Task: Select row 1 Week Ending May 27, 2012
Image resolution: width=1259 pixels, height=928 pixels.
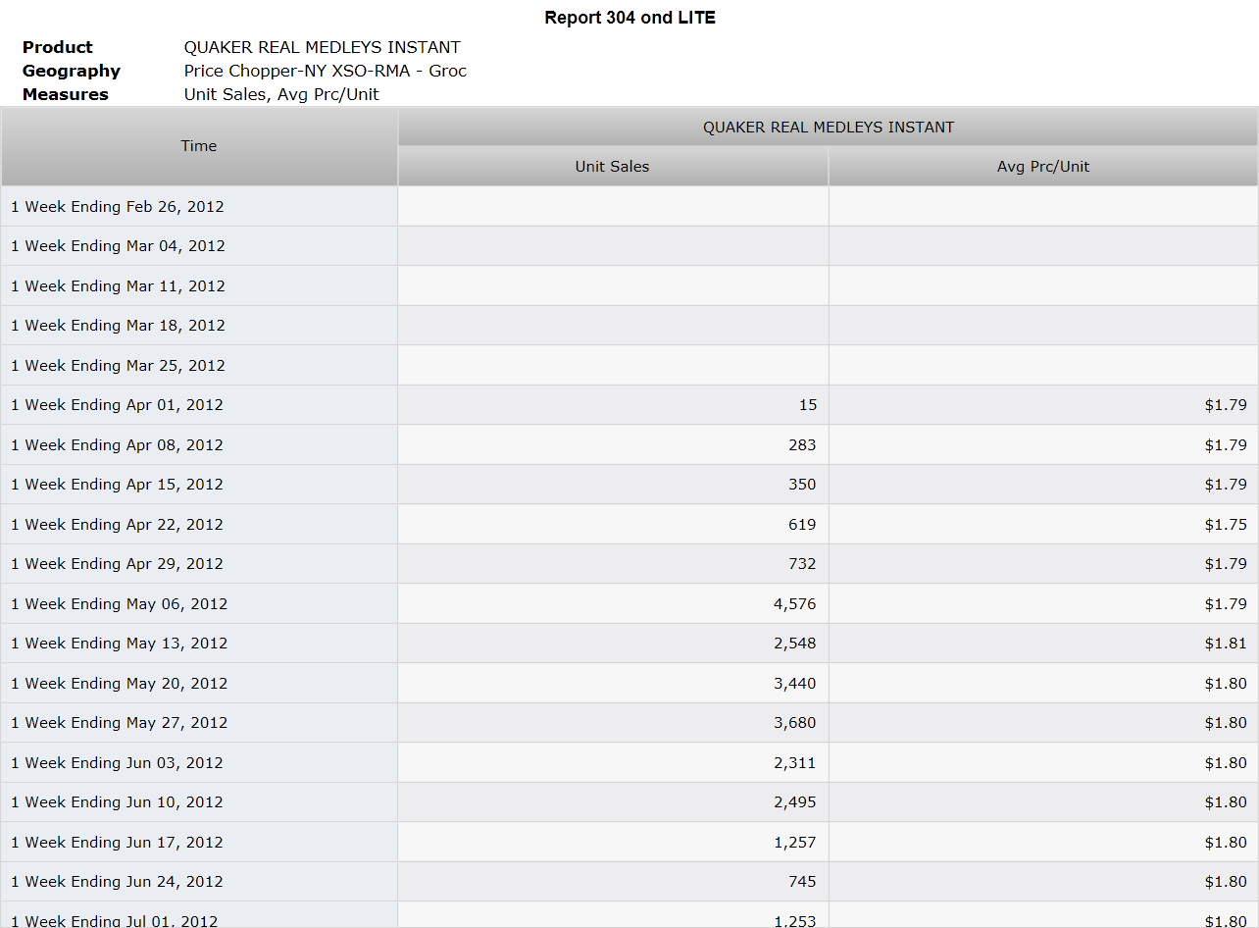Action: (629, 723)
